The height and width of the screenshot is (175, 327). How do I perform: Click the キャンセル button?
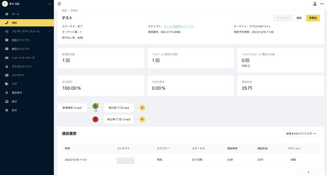[x=283, y=18]
